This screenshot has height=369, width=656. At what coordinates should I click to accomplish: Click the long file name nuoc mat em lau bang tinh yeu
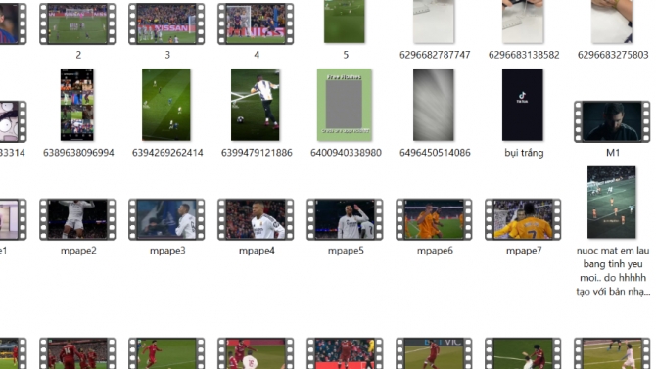[x=613, y=271]
